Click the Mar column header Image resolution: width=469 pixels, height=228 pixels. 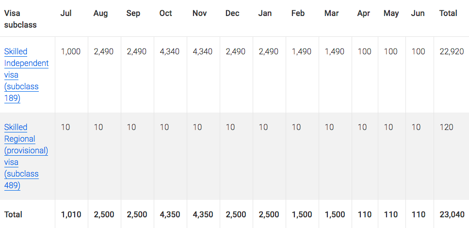(331, 13)
